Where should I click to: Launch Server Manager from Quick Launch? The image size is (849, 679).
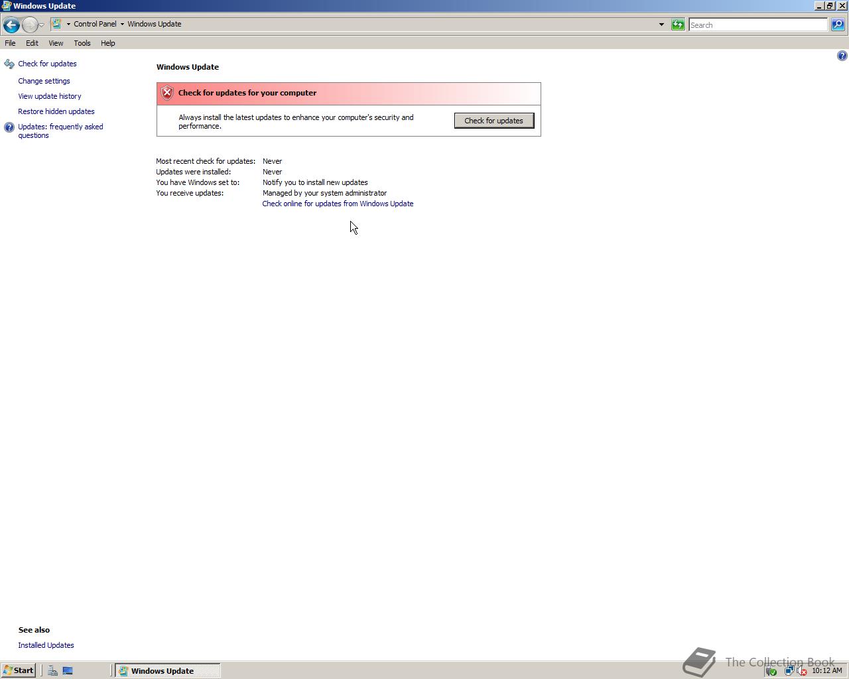point(52,670)
